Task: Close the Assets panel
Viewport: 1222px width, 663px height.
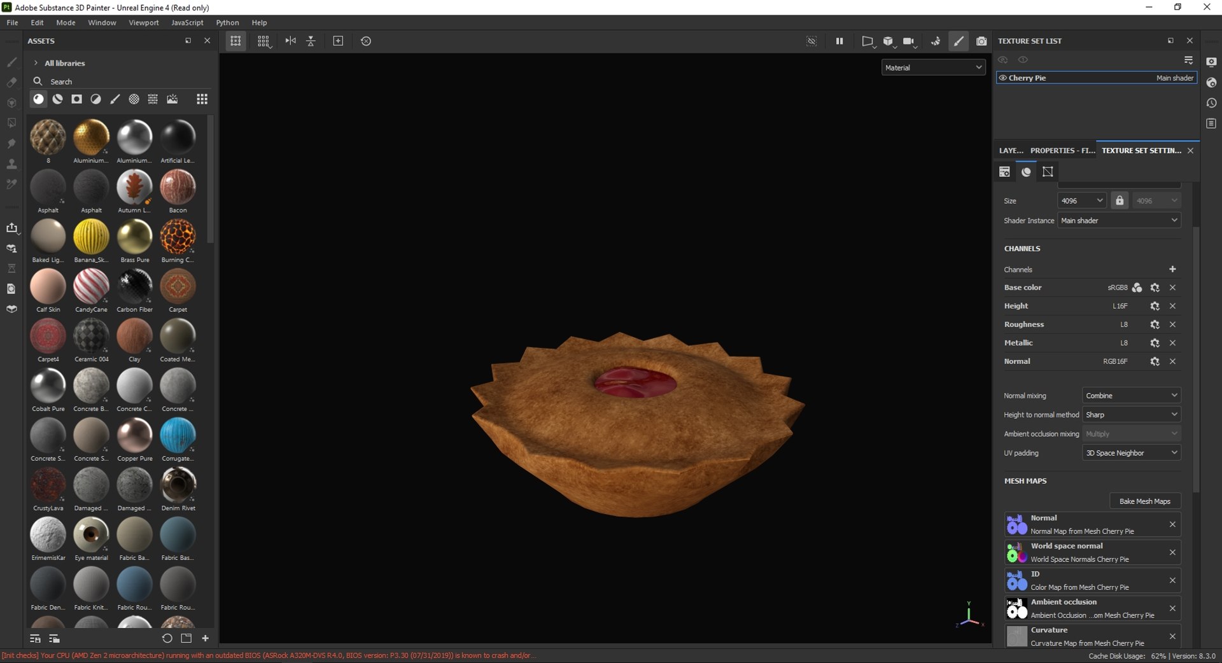Action: click(x=207, y=41)
